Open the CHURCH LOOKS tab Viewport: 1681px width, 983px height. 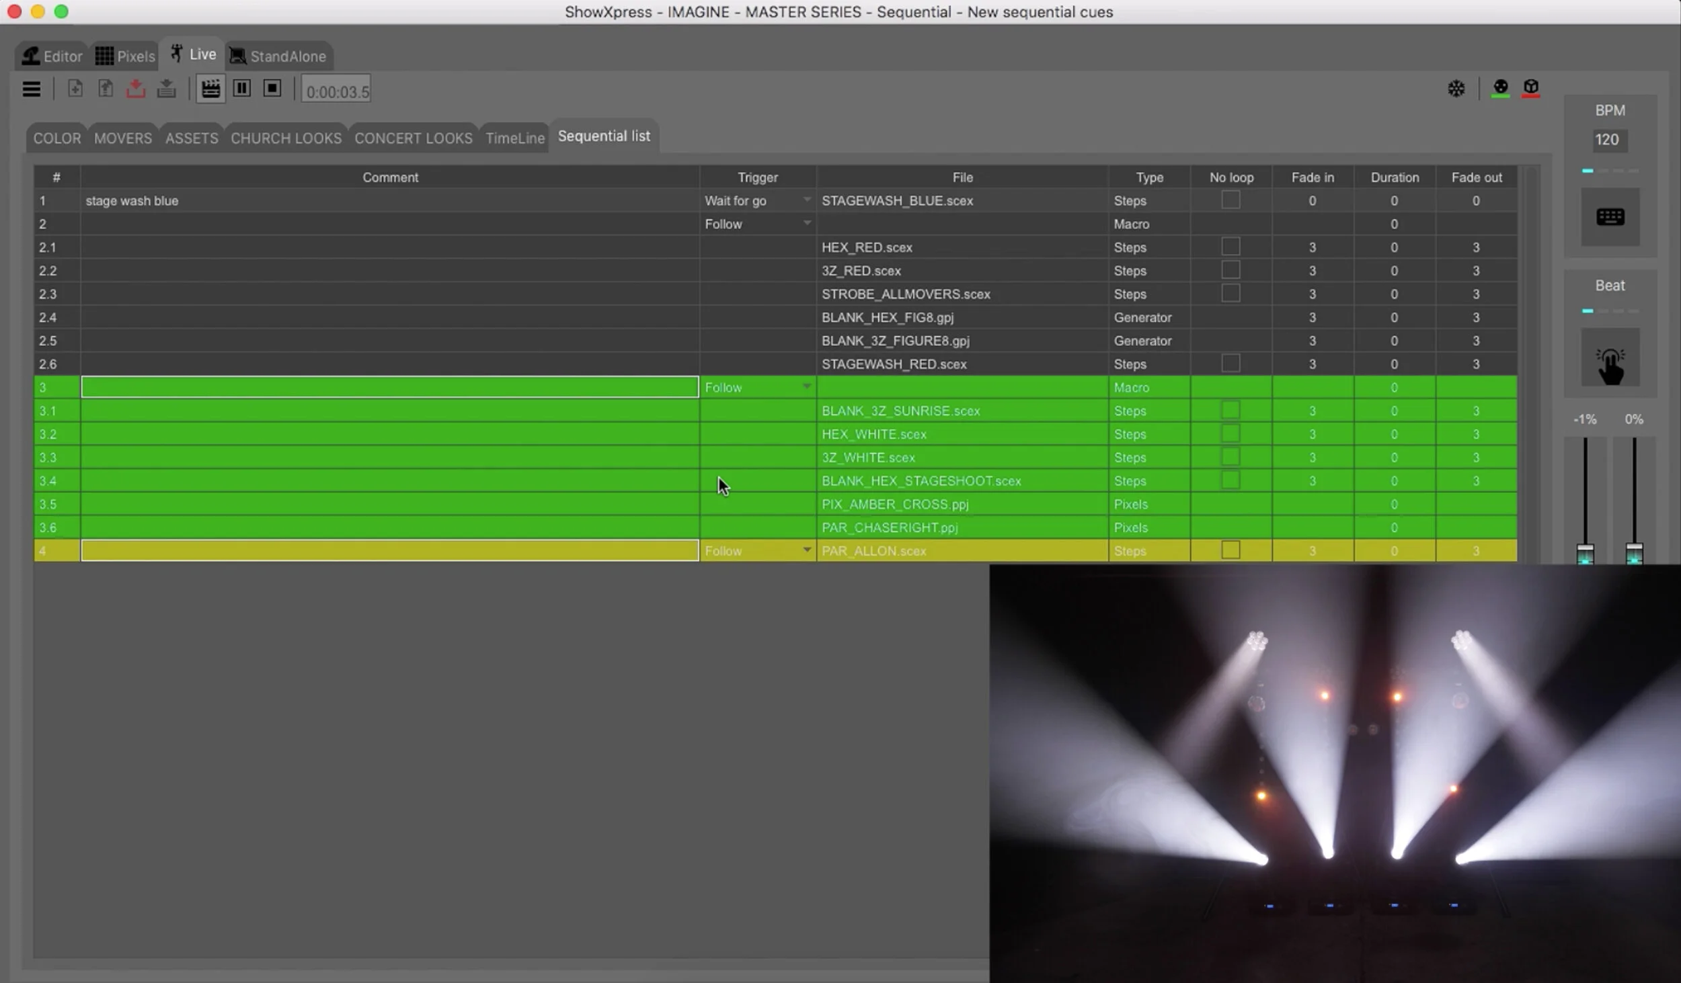point(286,137)
